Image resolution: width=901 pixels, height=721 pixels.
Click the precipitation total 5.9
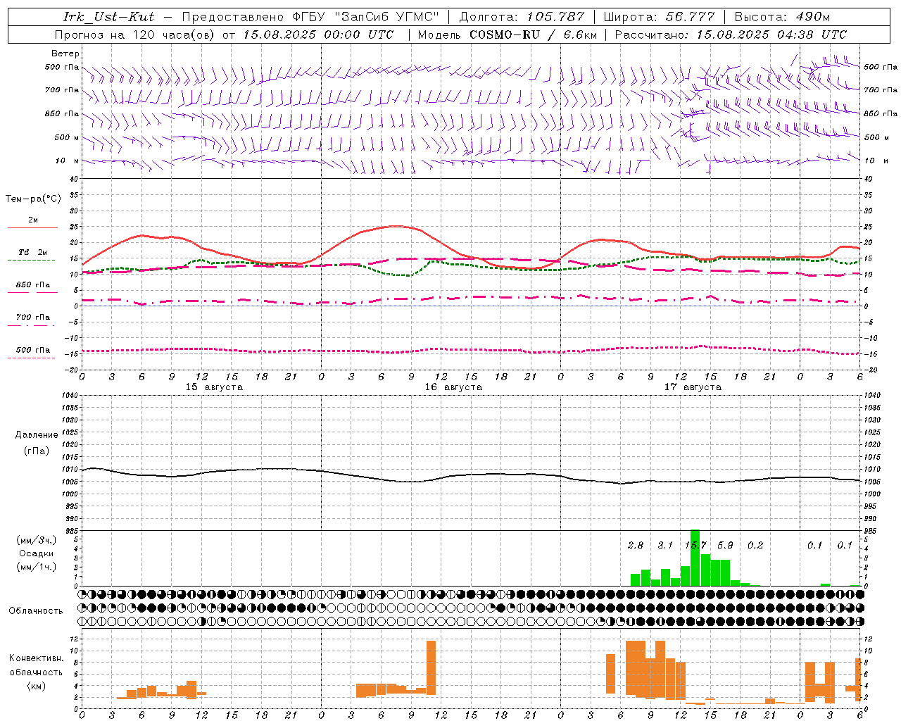coord(725,546)
